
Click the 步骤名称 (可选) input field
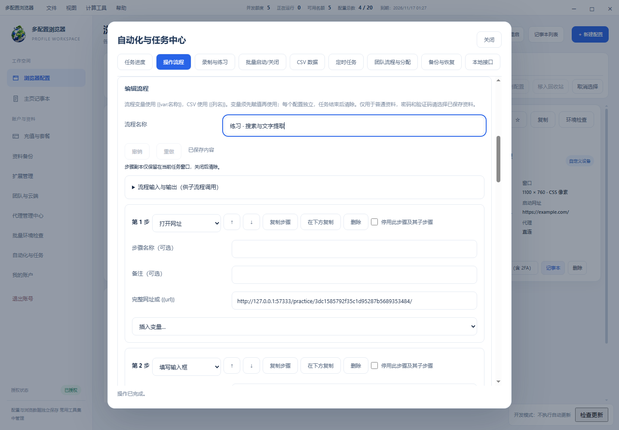coord(354,249)
